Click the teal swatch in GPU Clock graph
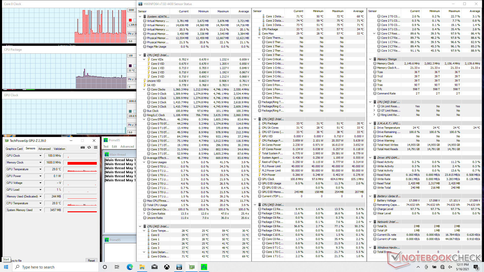Screen dimensions: 484x272 click(x=130, y=111)
